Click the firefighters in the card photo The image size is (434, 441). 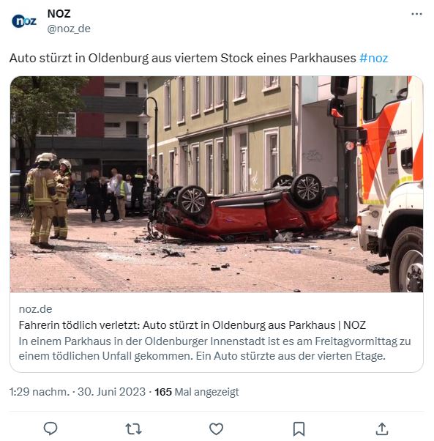click(x=48, y=200)
